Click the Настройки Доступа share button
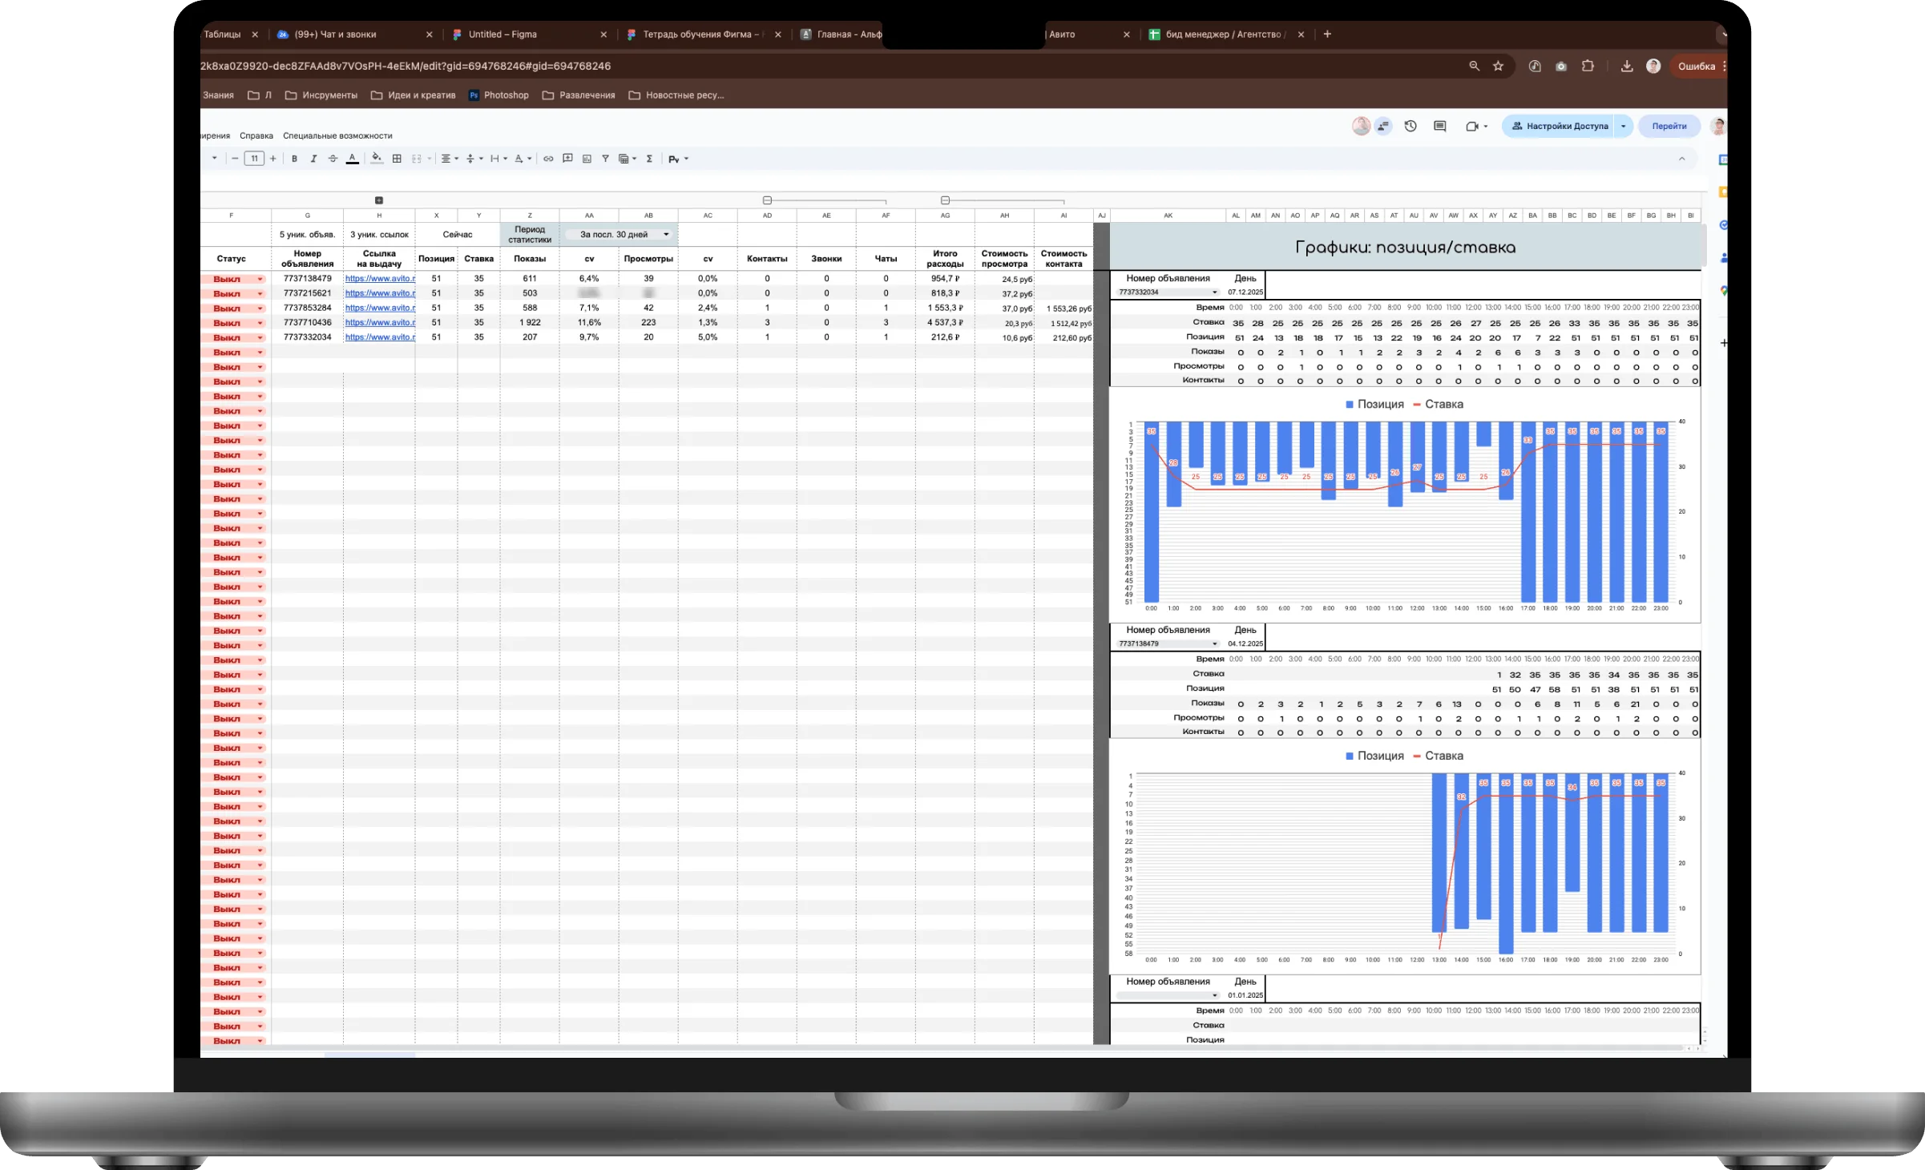Image resolution: width=1925 pixels, height=1170 pixels. (x=1559, y=126)
